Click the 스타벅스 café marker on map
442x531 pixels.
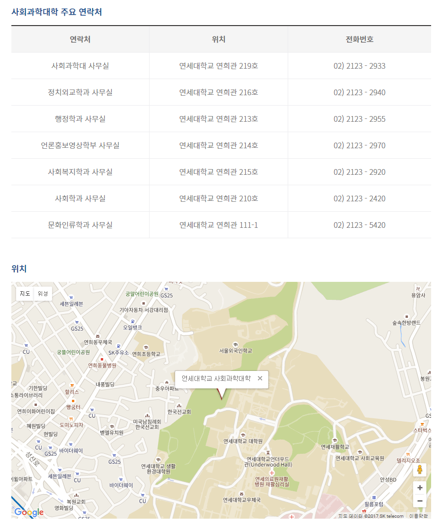(422, 424)
